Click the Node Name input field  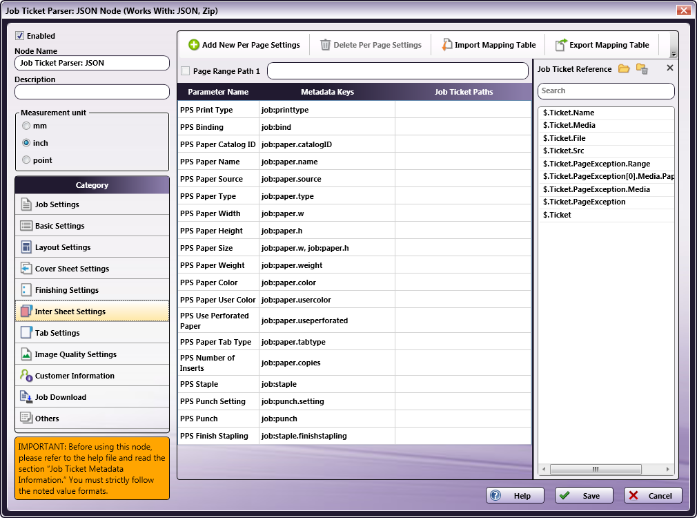[92, 63]
